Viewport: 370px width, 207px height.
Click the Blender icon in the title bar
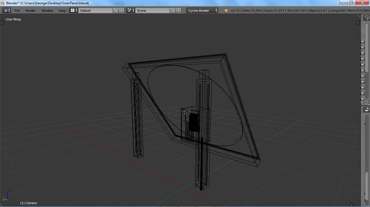coord(2,3)
